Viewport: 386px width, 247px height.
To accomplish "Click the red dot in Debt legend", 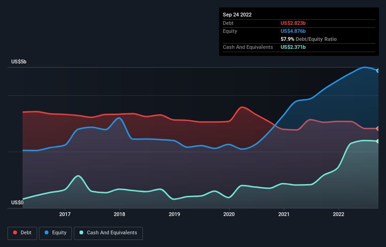I will 15,232.
